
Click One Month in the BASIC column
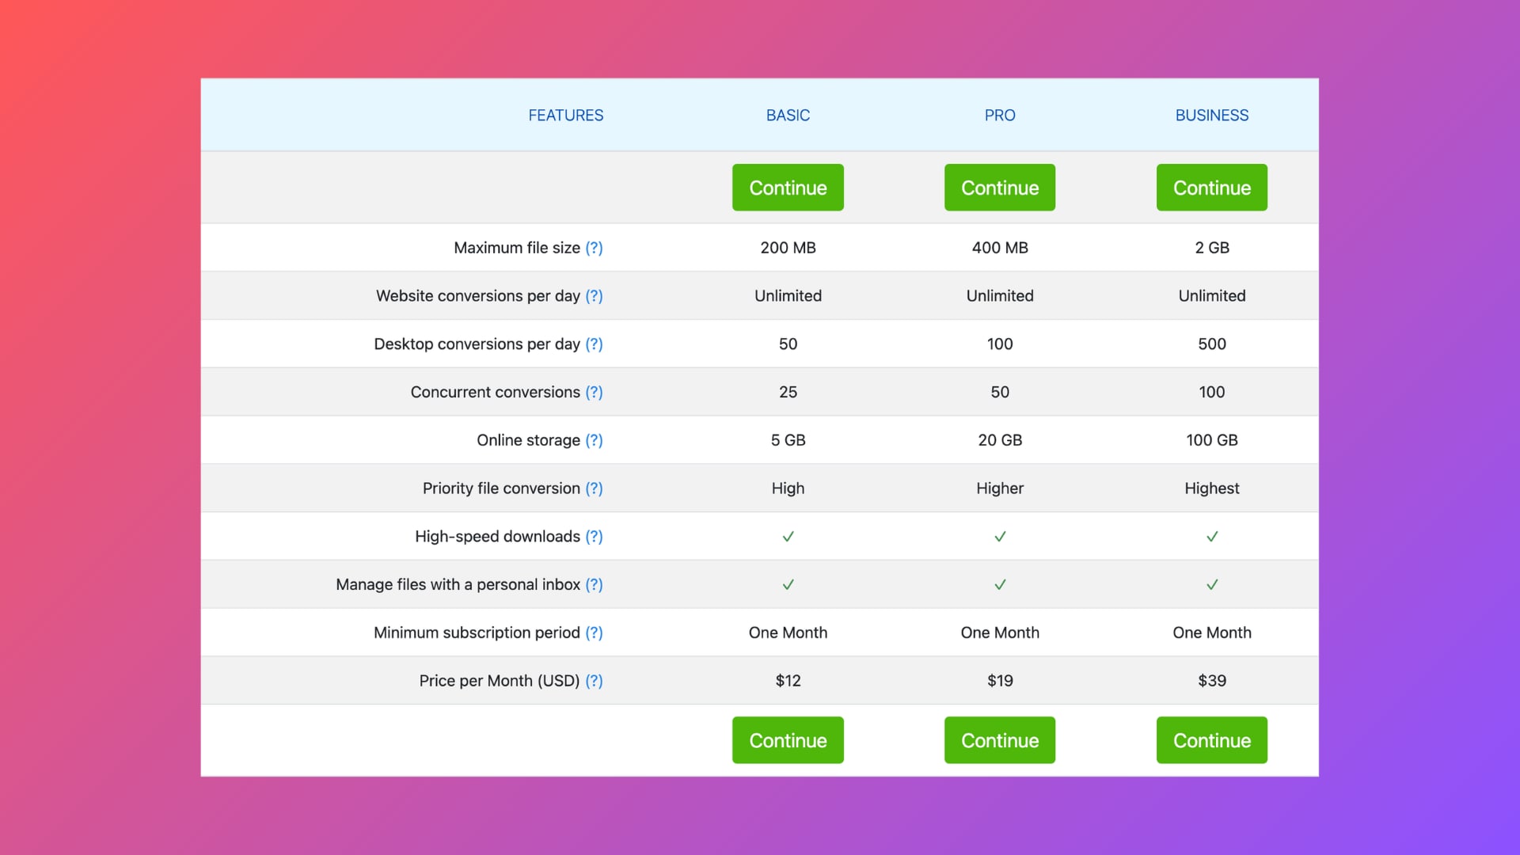point(788,633)
